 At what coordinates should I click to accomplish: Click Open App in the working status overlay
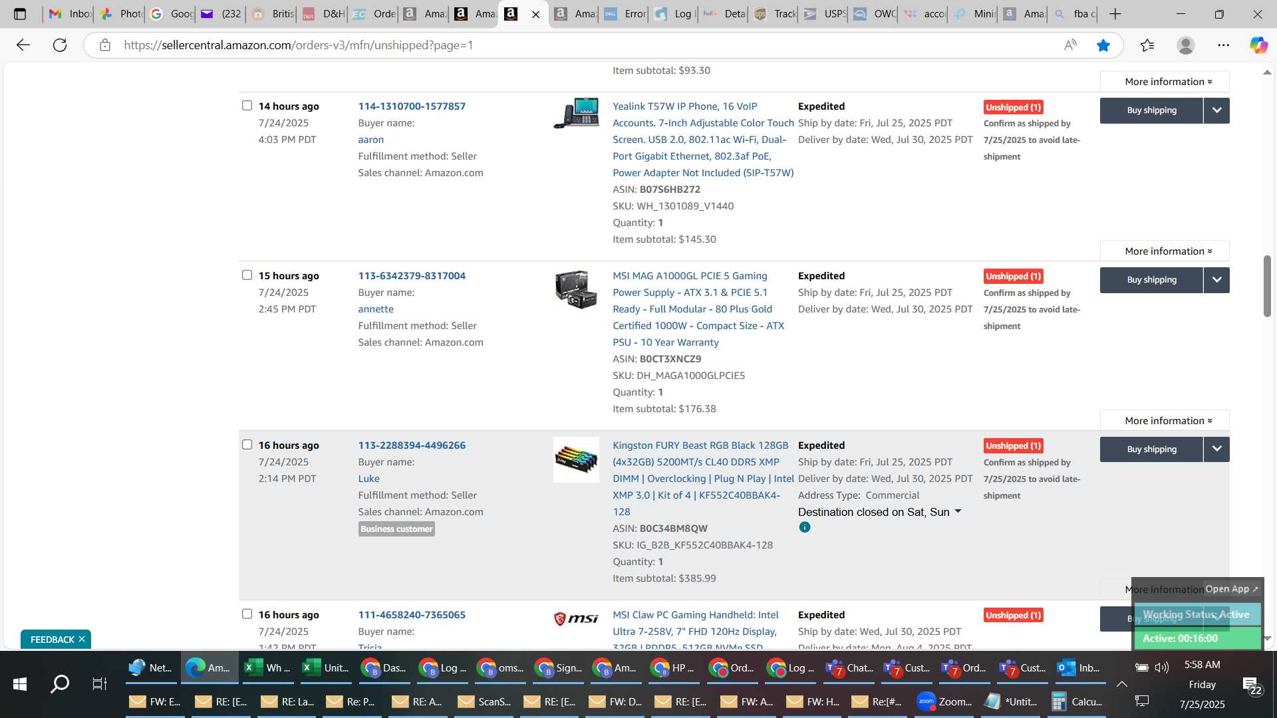[x=1232, y=589]
